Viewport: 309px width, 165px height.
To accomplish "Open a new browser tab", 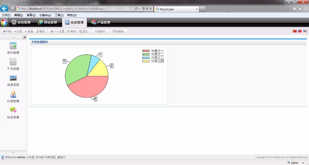I will [202, 9].
